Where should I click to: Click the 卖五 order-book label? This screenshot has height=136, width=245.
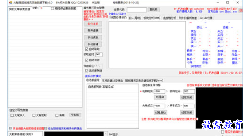[x=193, y=31]
